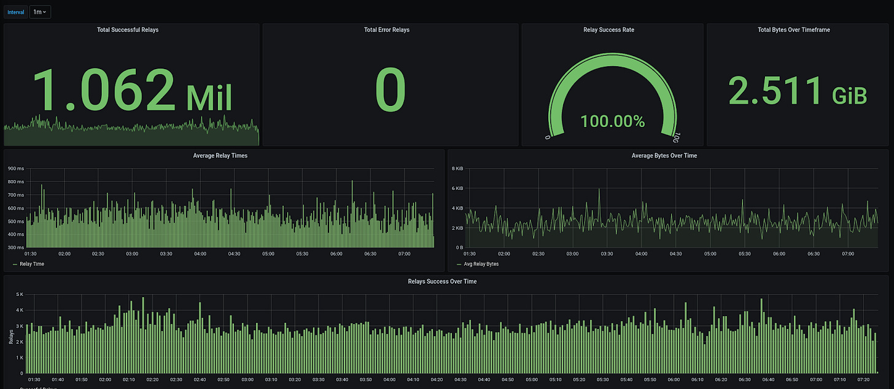Toggle the Relay Time legend series
894x389 pixels.
pos(32,264)
